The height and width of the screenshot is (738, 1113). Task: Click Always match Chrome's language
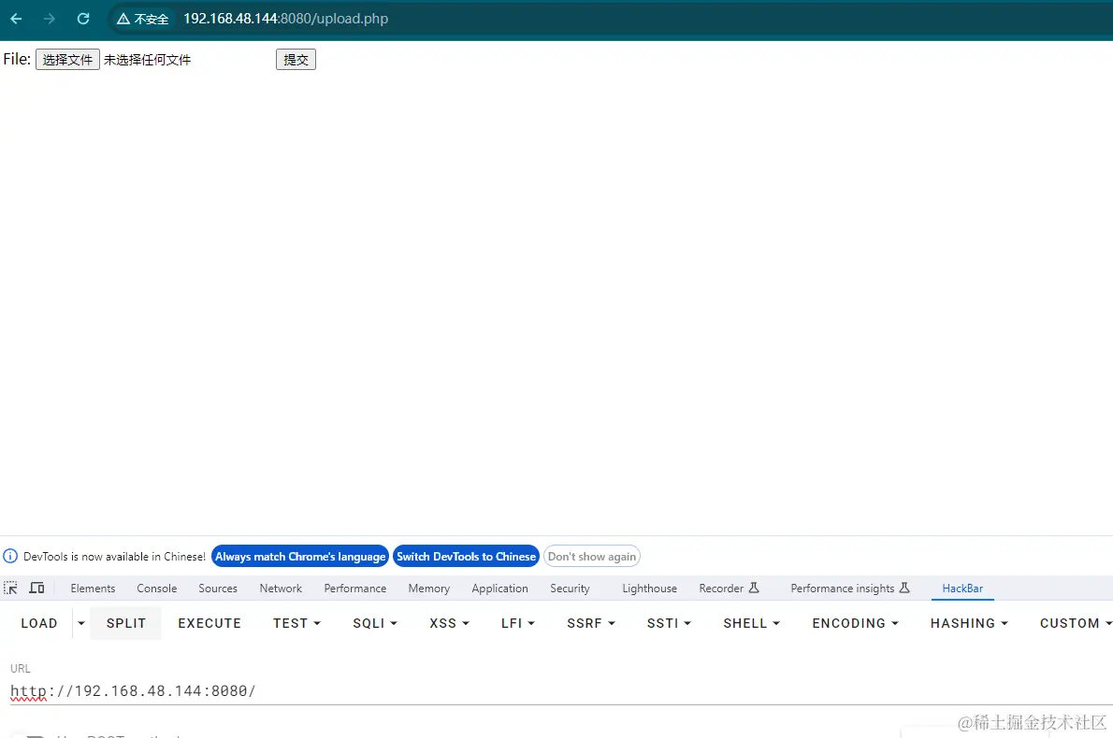pos(300,557)
